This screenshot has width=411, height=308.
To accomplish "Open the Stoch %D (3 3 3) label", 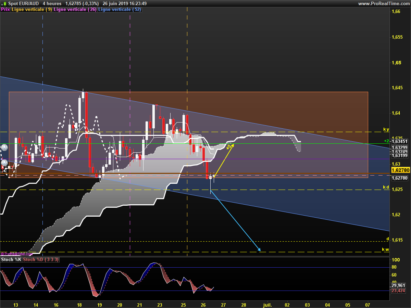I will 41,260.
